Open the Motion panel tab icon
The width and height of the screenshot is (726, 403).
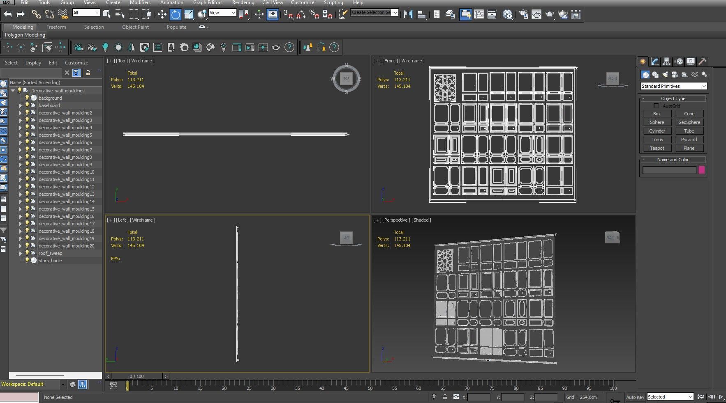(x=679, y=62)
